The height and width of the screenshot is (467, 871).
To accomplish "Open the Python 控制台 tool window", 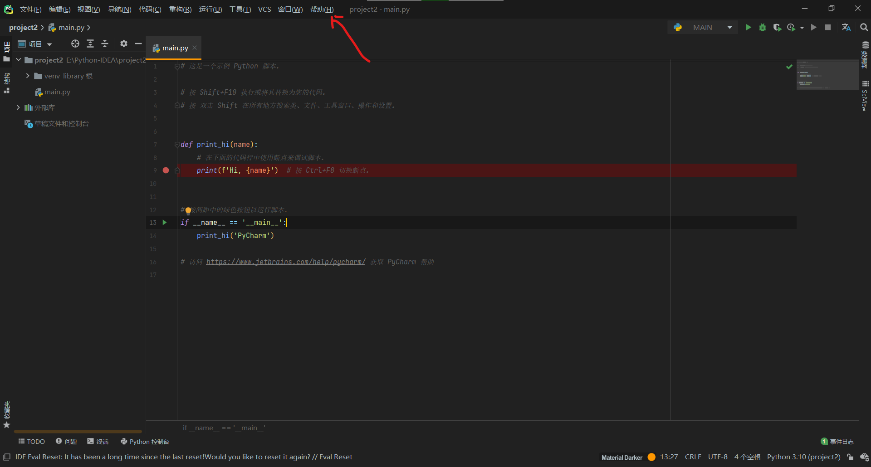I will coord(145,442).
